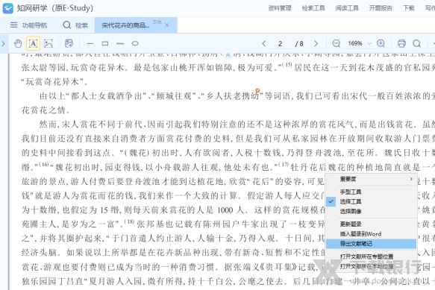
Task: Click 插入题录到Word in context menu
Action: click(371, 234)
